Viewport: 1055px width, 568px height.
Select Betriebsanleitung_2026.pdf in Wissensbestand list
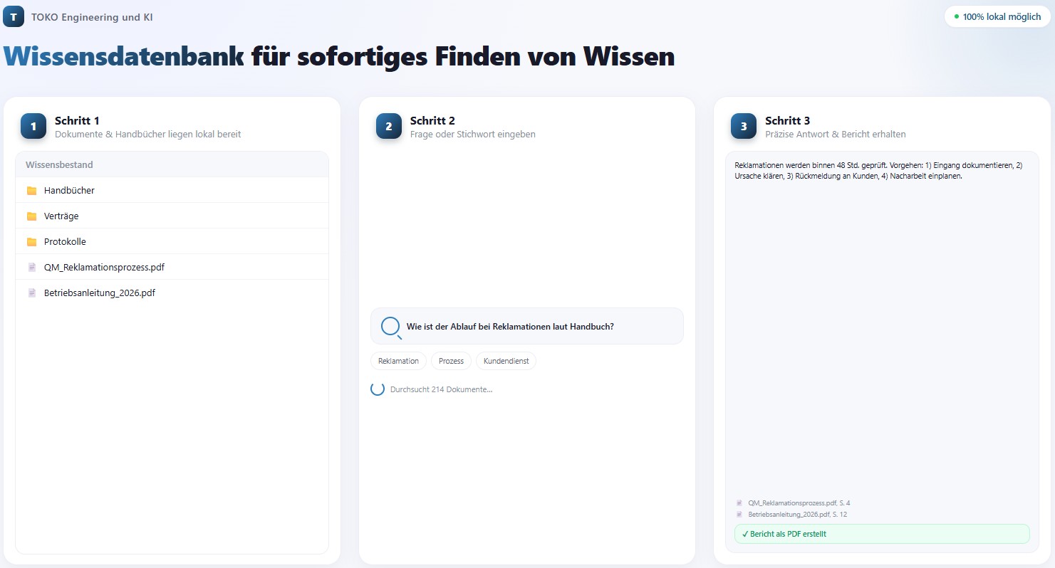pos(172,293)
